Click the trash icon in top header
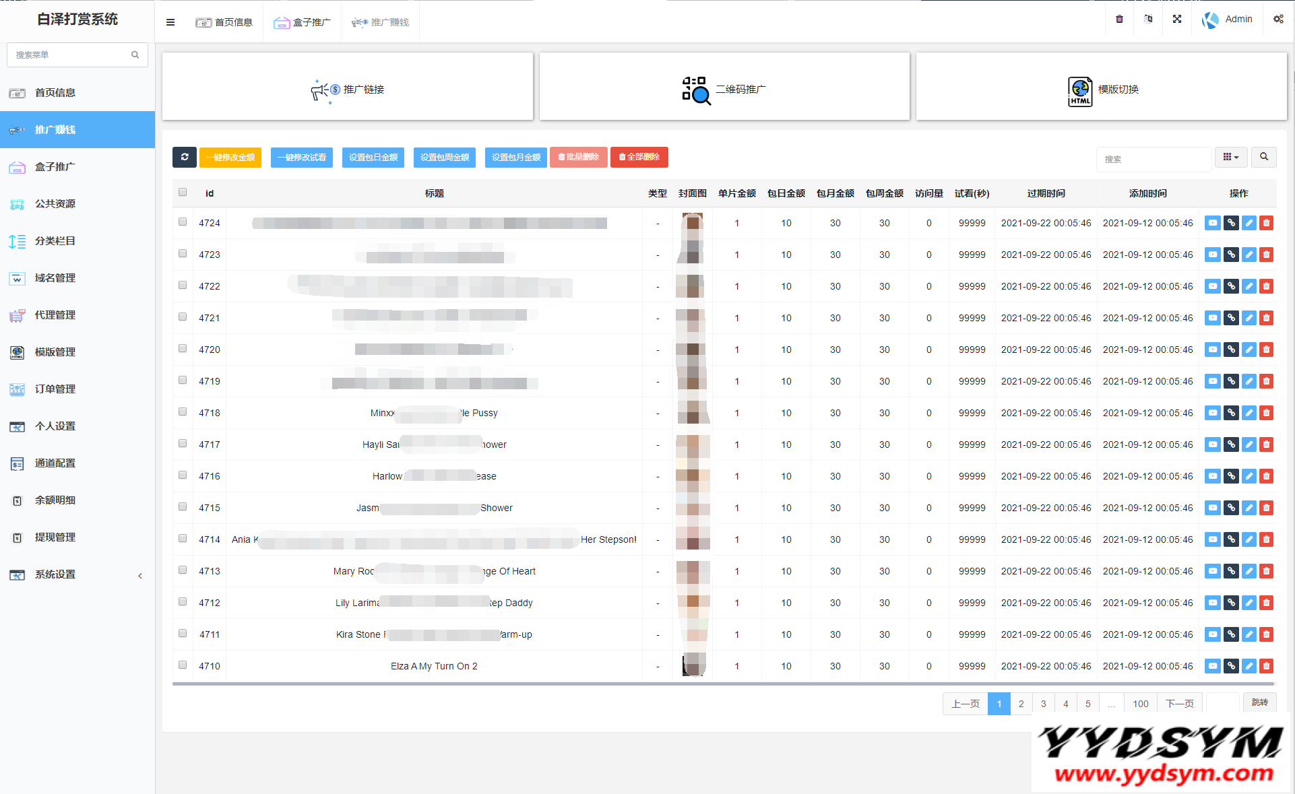1295x794 pixels. pyautogui.click(x=1119, y=20)
